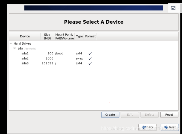
Task: Click the Type column header
Action: point(79,36)
